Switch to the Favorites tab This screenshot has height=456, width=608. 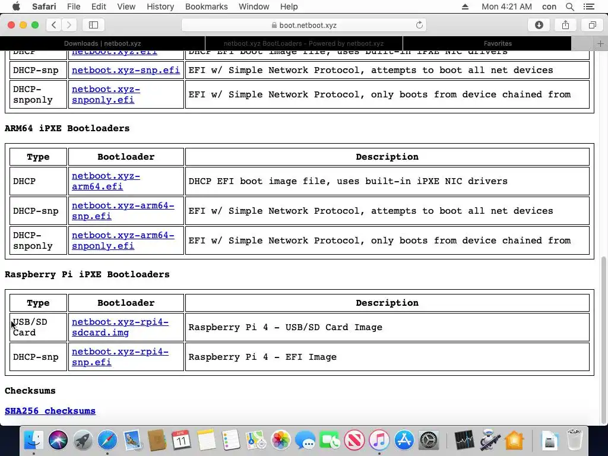pyautogui.click(x=498, y=43)
